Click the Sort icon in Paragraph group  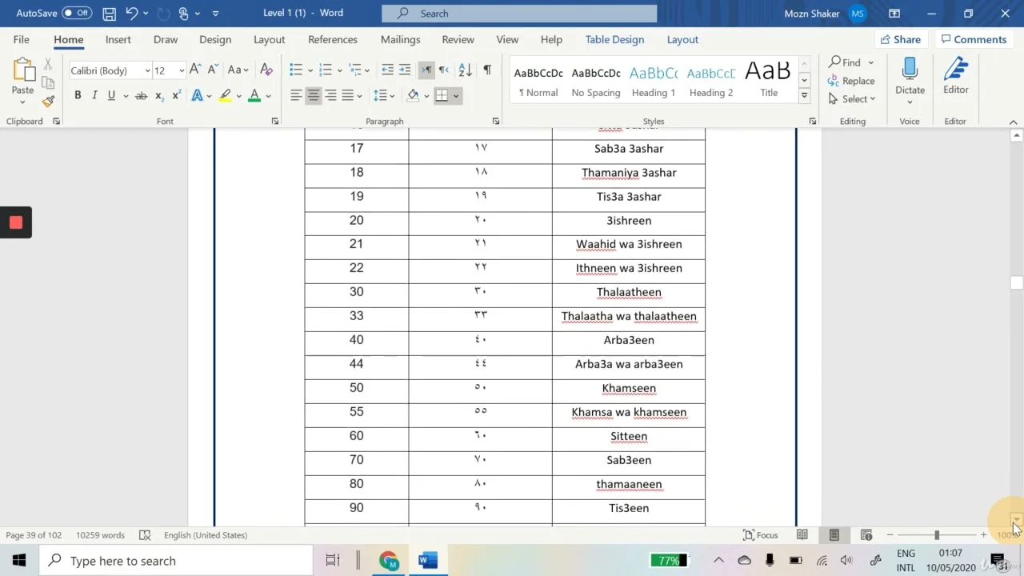click(465, 70)
